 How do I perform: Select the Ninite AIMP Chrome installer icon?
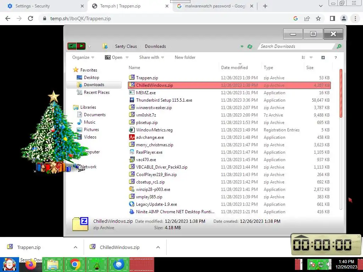[132, 211]
